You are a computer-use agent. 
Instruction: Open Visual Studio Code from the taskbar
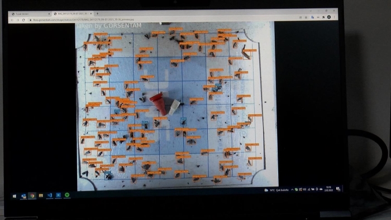[x=50, y=195]
